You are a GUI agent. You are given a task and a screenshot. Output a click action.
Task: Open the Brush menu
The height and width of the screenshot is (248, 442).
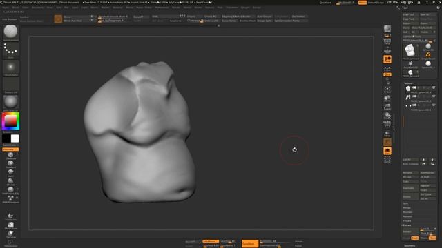[x=15, y=8]
